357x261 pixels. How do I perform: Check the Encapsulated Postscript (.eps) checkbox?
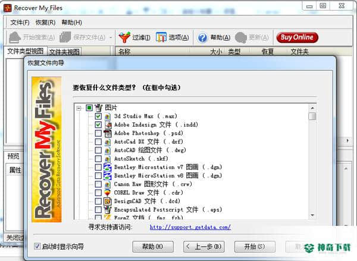click(98, 210)
